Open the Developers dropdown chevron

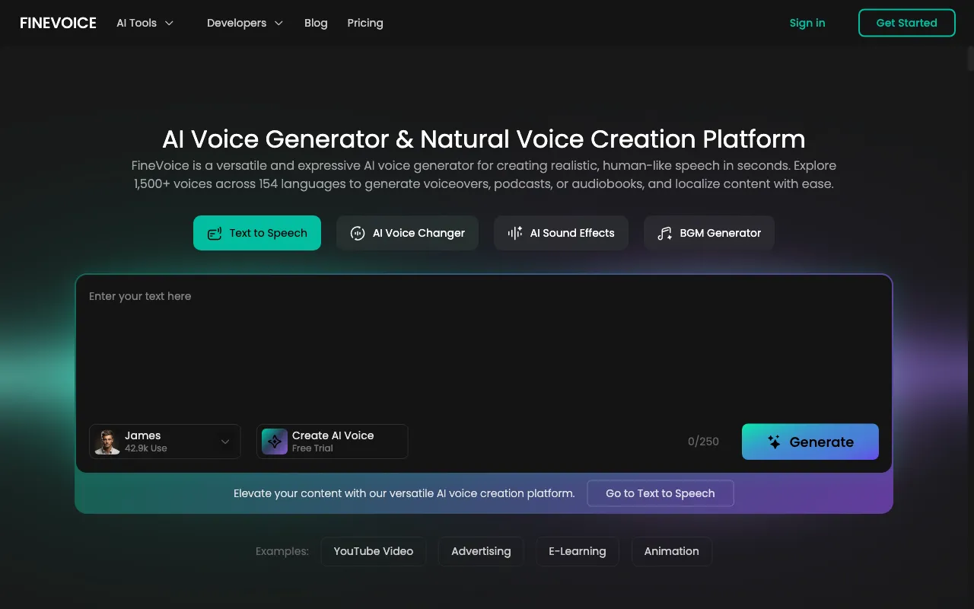point(279,23)
